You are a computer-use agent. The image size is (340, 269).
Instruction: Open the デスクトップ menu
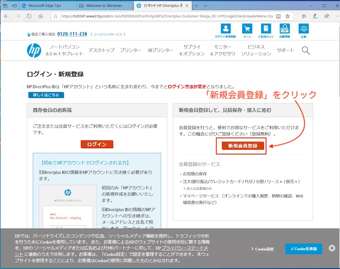(102, 50)
